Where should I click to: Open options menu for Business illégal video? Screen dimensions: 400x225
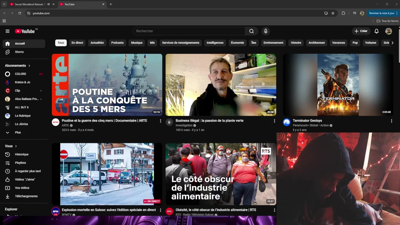click(274, 121)
